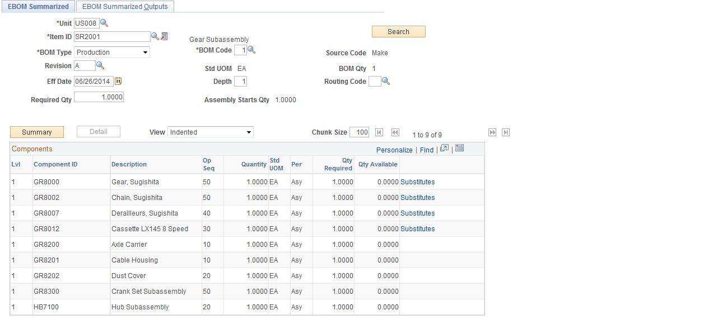Open Components grid in new window
Image resolution: width=704 pixels, height=320 pixels.
click(x=445, y=148)
